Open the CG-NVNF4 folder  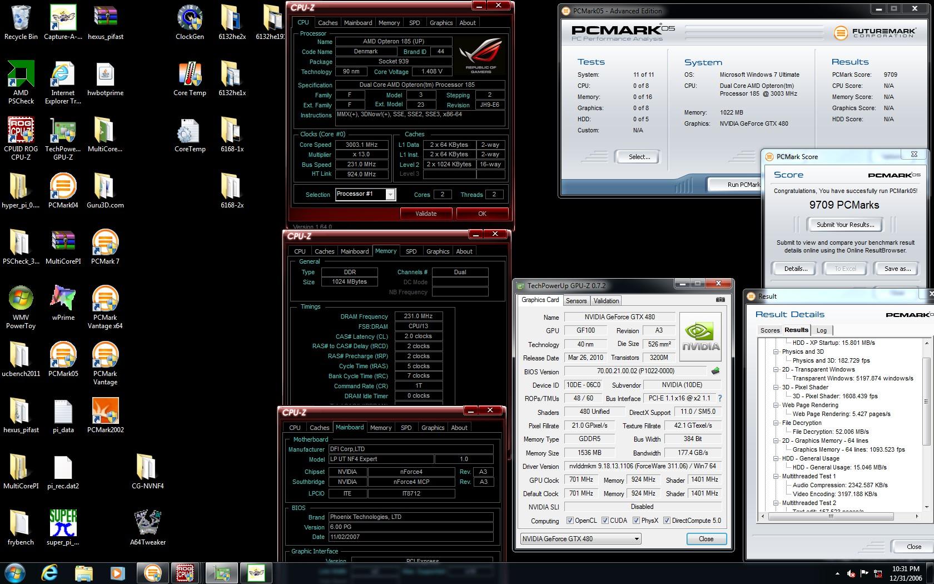147,472
